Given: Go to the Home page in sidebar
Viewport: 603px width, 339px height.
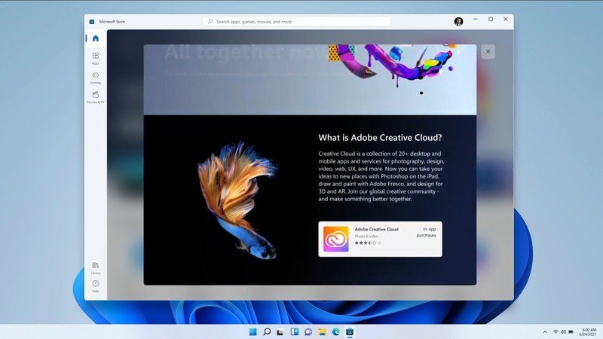Looking at the screenshot, I should coord(96,38).
